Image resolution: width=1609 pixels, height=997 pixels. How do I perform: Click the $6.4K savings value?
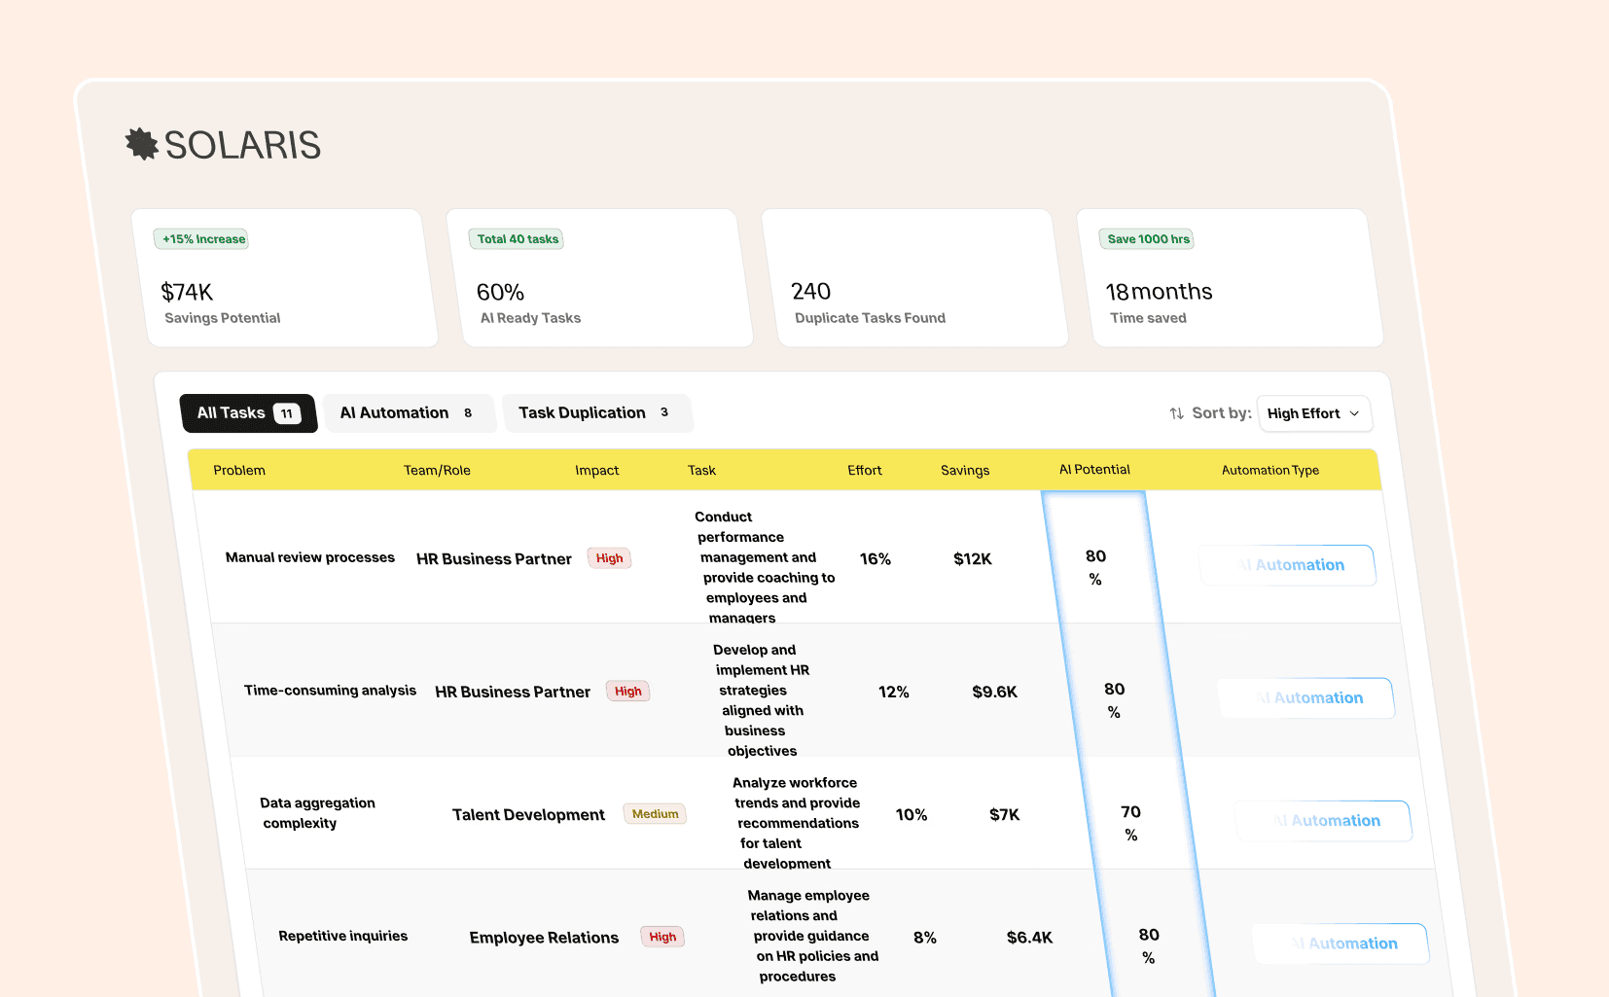pyautogui.click(x=1029, y=938)
